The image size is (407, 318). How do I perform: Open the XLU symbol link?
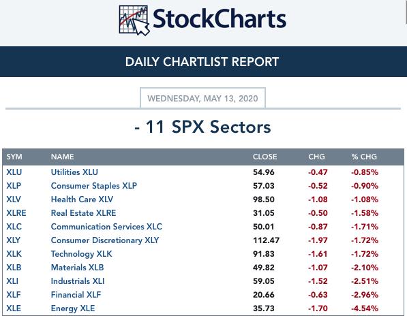(14, 172)
